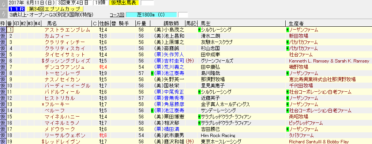Screen dimensions: 372x144
Task: Click the 馬主 column header
Action: click(206, 23)
